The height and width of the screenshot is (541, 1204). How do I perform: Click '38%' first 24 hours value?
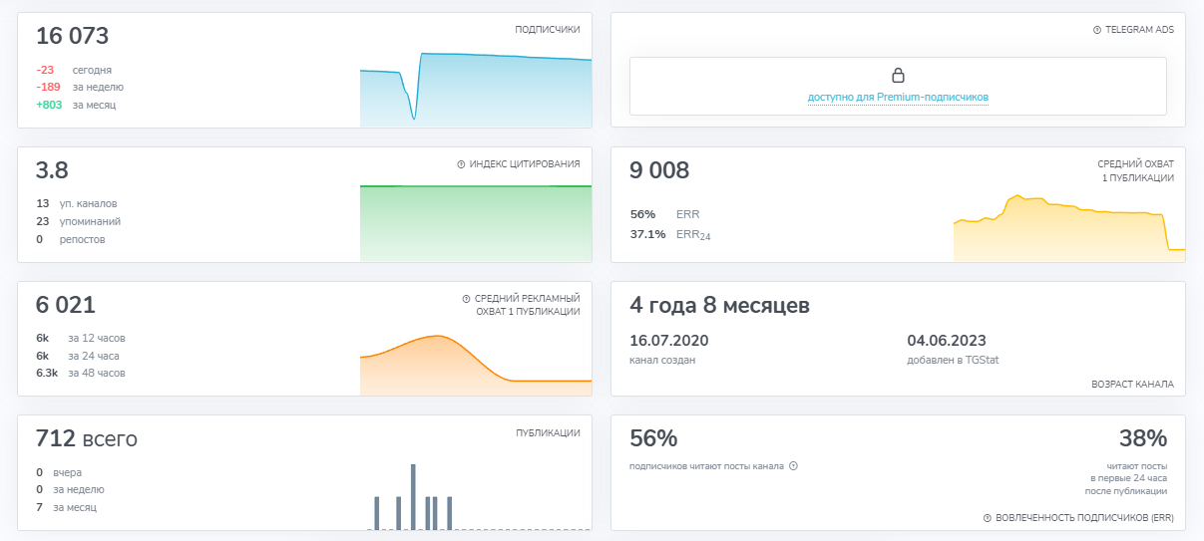pyautogui.click(x=1143, y=438)
